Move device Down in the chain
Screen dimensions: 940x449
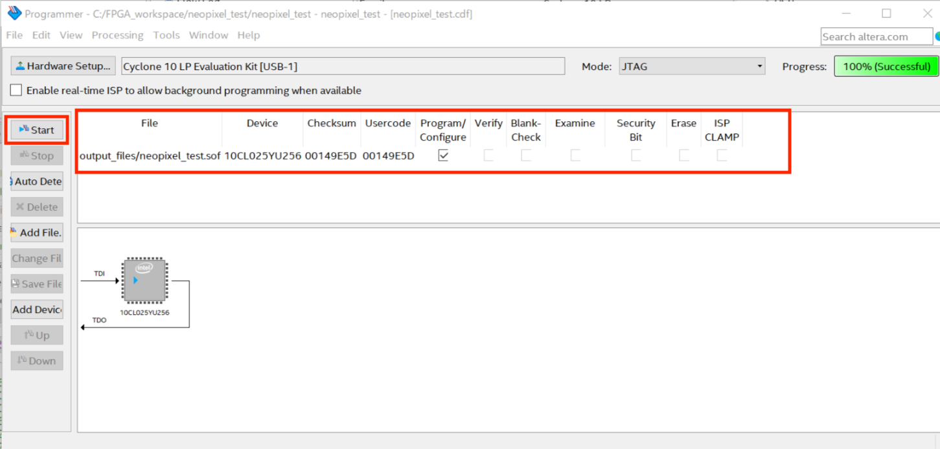[x=37, y=361]
